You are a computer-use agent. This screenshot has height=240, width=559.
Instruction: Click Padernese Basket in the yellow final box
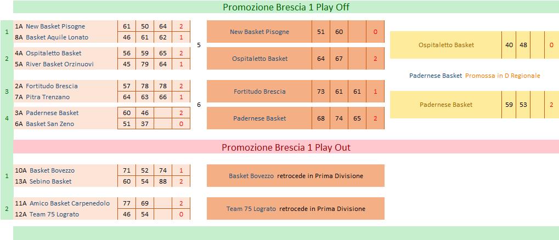tap(445, 105)
